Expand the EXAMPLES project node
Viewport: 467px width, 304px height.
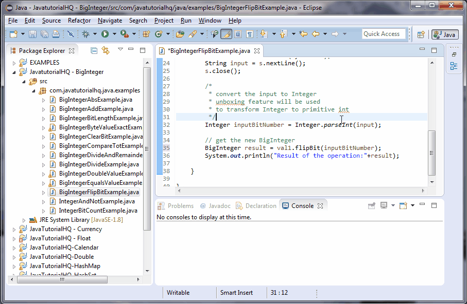point(13,62)
